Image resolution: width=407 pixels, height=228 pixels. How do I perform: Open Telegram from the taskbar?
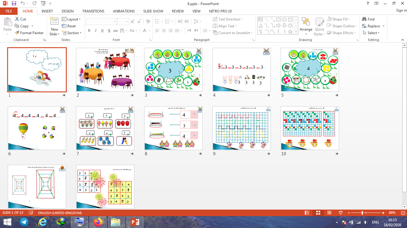pos(24,222)
